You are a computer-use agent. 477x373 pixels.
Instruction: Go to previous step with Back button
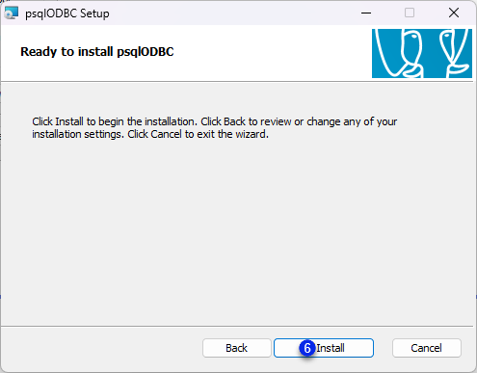click(237, 348)
